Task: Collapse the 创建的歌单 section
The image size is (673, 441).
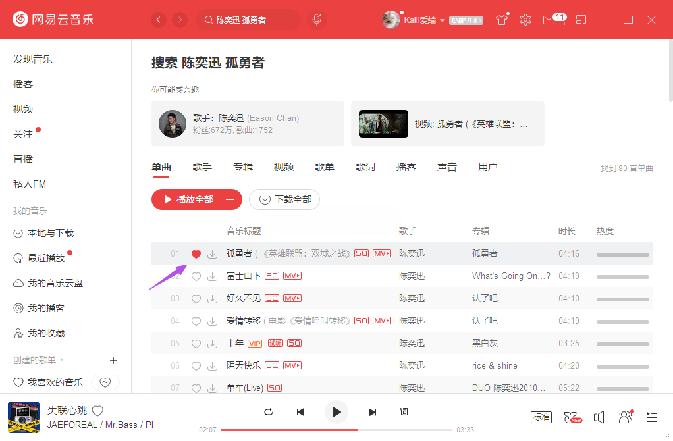Action: click(61, 360)
